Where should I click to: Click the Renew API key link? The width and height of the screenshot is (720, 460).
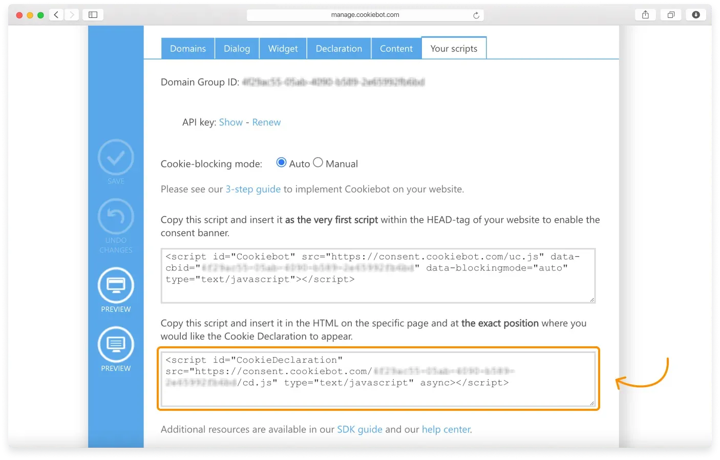[x=266, y=122]
